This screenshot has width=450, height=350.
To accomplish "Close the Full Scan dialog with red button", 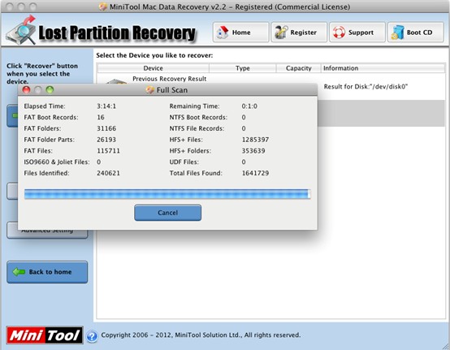I will click(x=26, y=90).
